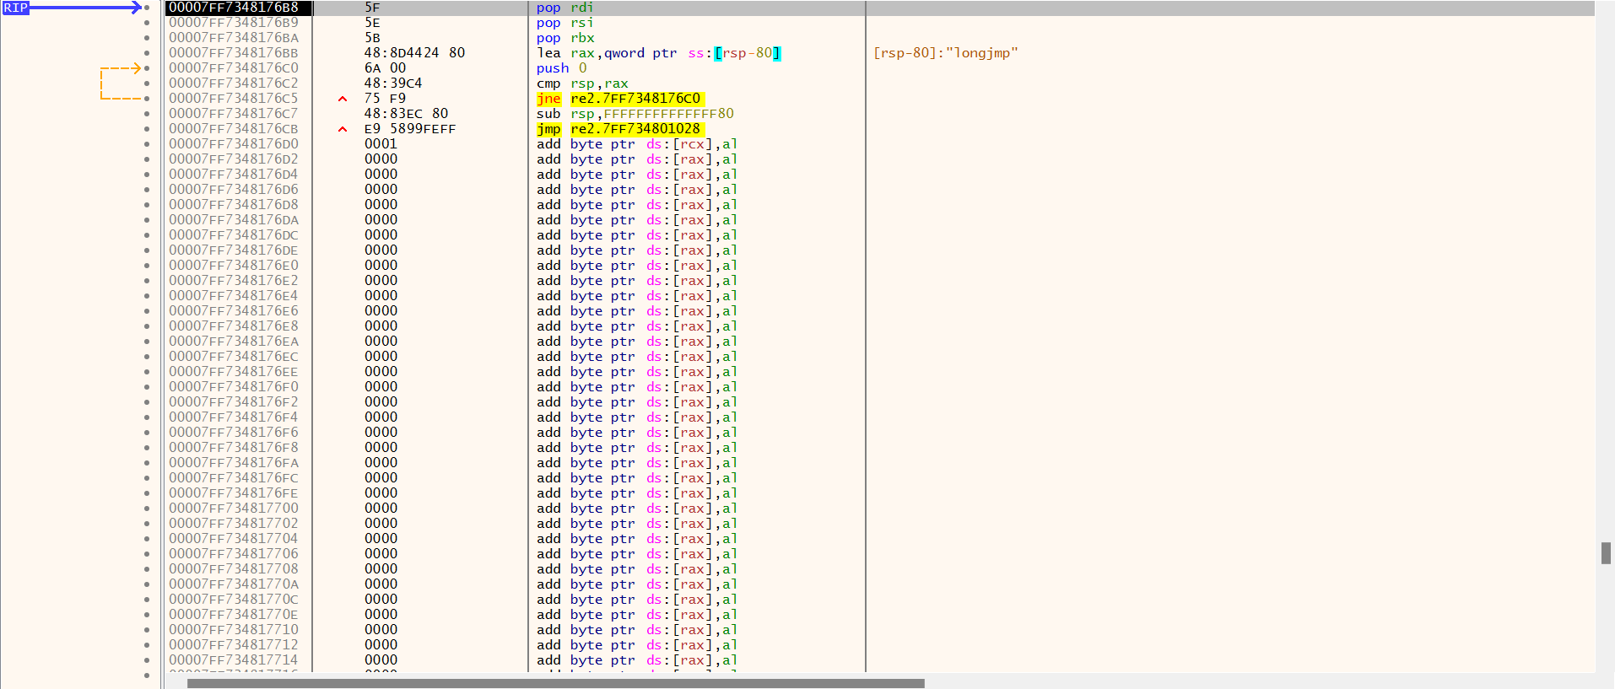This screenshot has width=1615, height=689.
Task: Toggle breakpoint bullet at 00007FF734817710
Action: pos(147,630)
